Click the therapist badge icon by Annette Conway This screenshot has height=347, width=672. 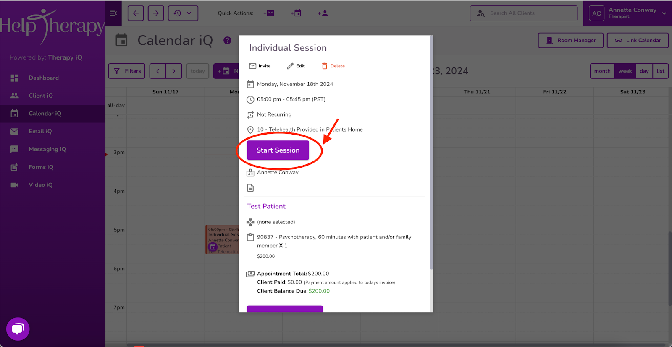250,173
